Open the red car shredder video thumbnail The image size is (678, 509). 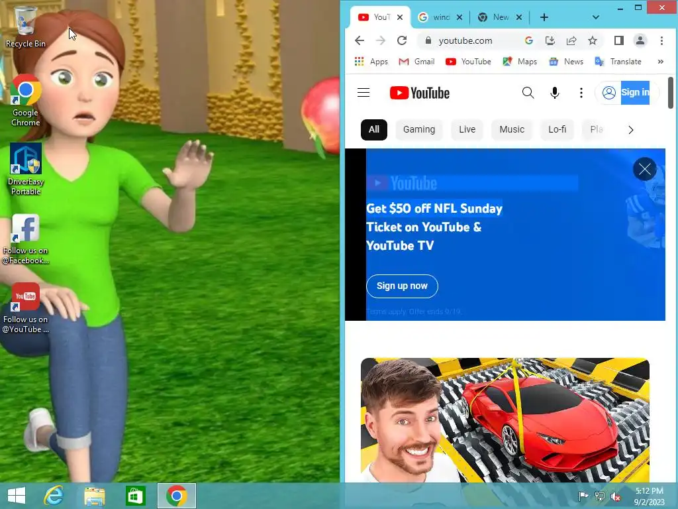[x=505, y=420]
